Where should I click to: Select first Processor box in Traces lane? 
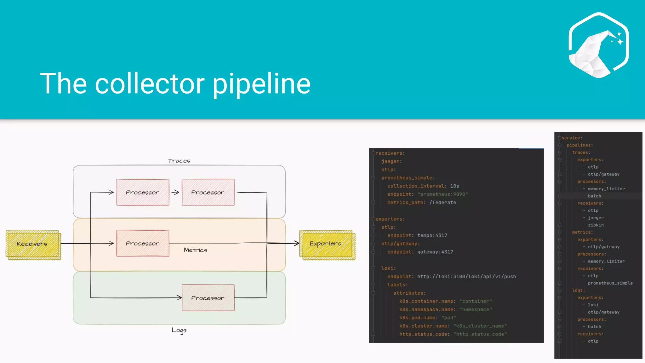click(x=143, y=192)
